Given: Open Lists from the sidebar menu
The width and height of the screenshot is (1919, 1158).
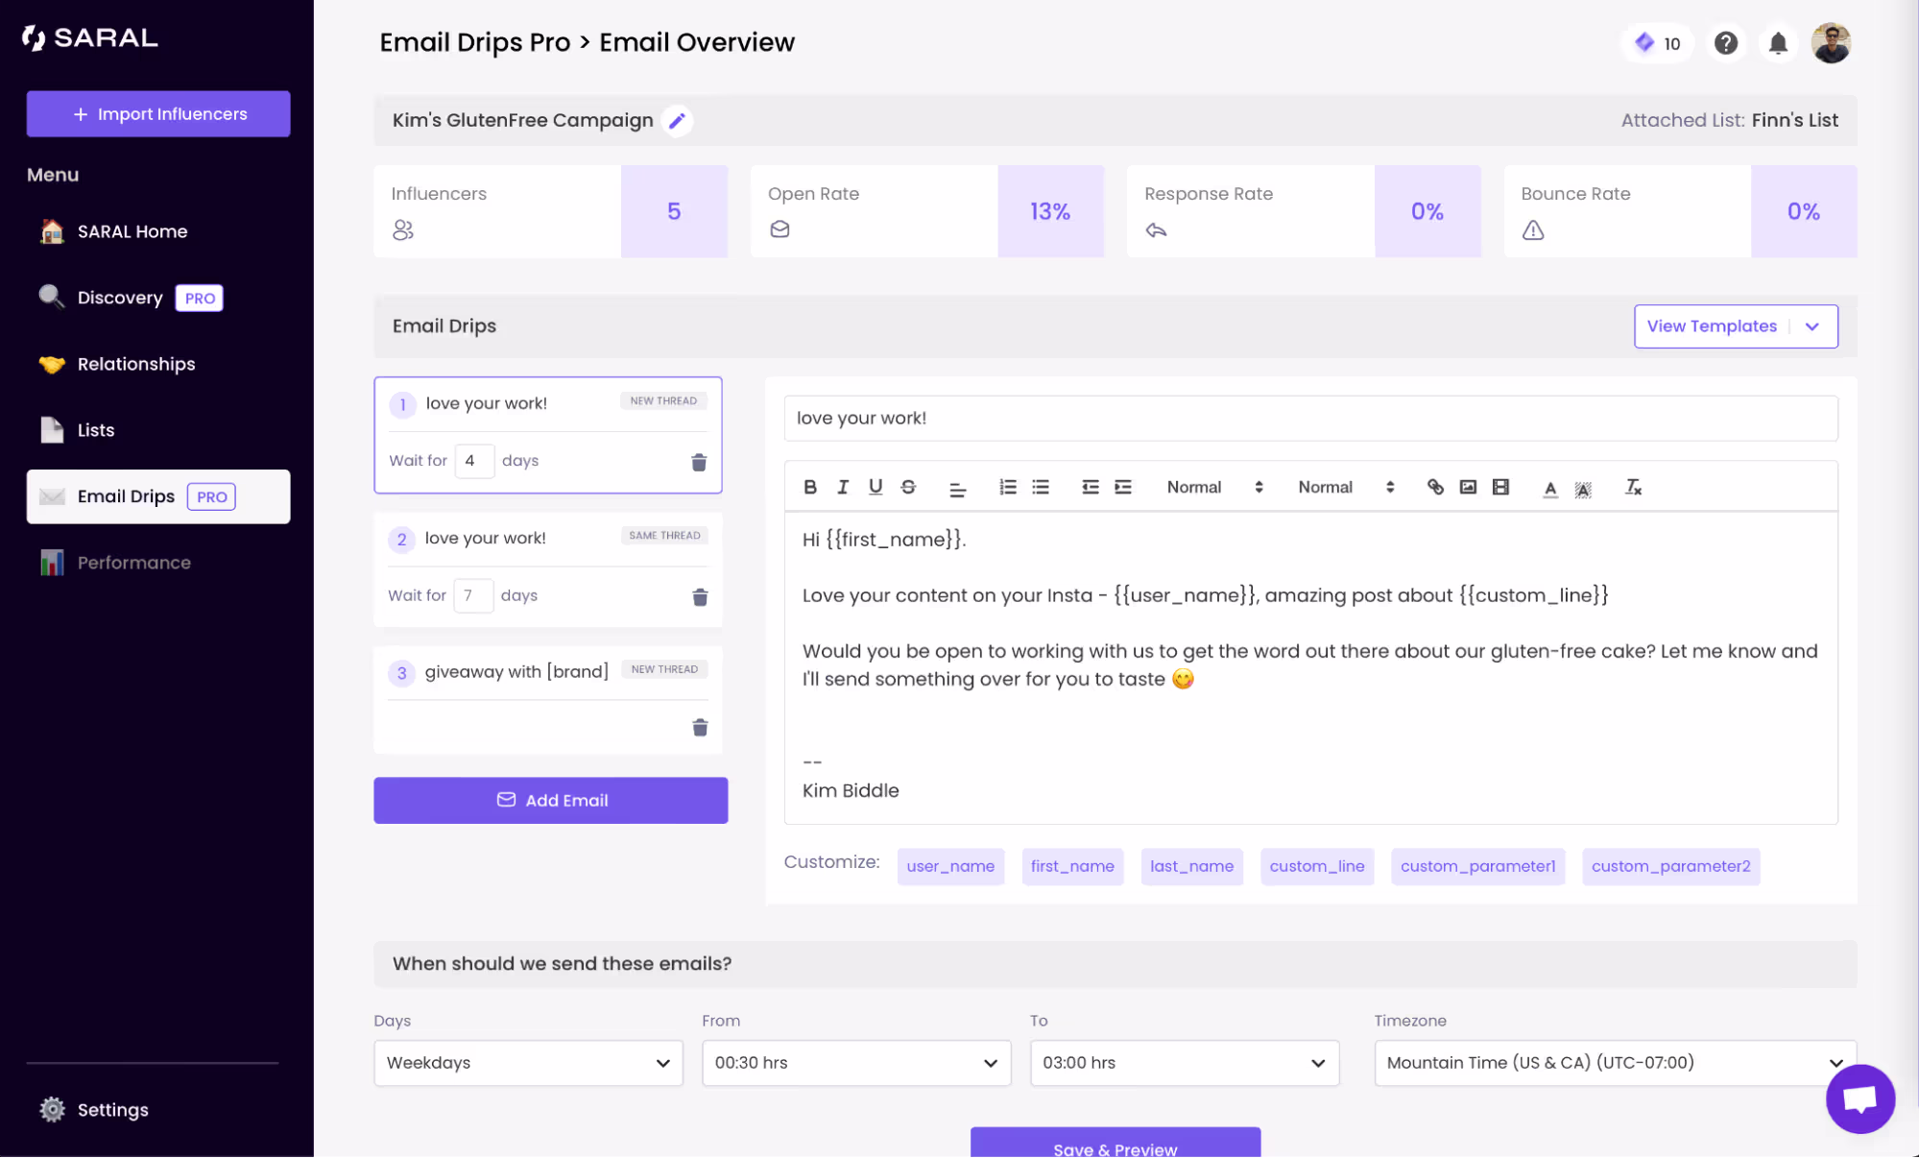Looking at the screenshot, I should (x=96, y=430).
